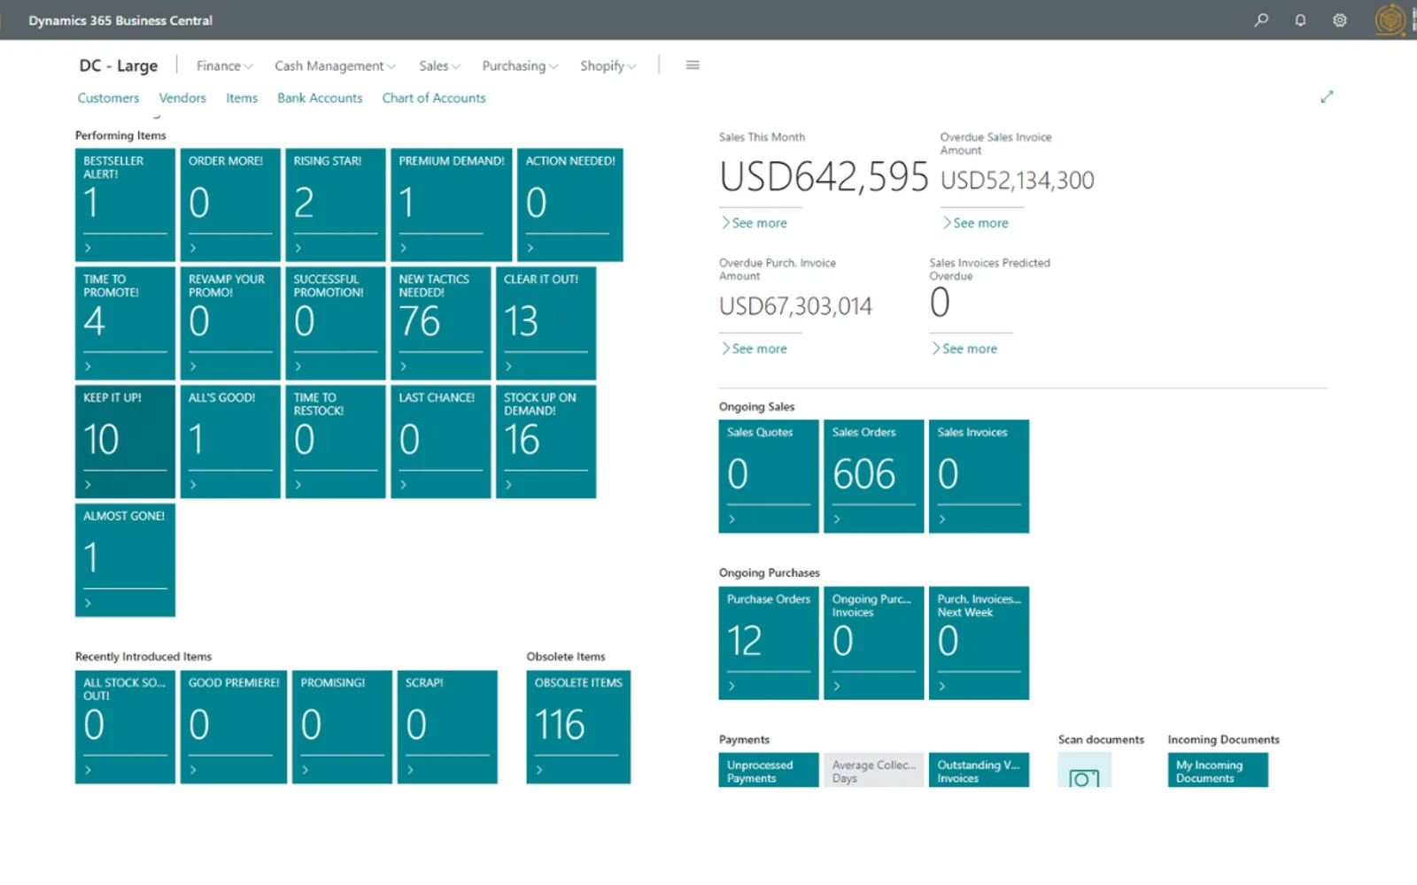Viewport: 1417px width, 885px height.
Task: Open the Items link
Action: pyautogui.click(x=242, y=98)
